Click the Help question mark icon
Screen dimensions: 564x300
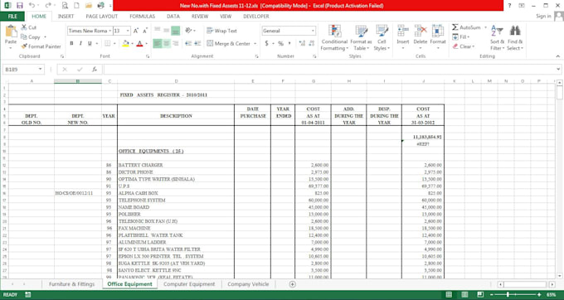(509, 6)
